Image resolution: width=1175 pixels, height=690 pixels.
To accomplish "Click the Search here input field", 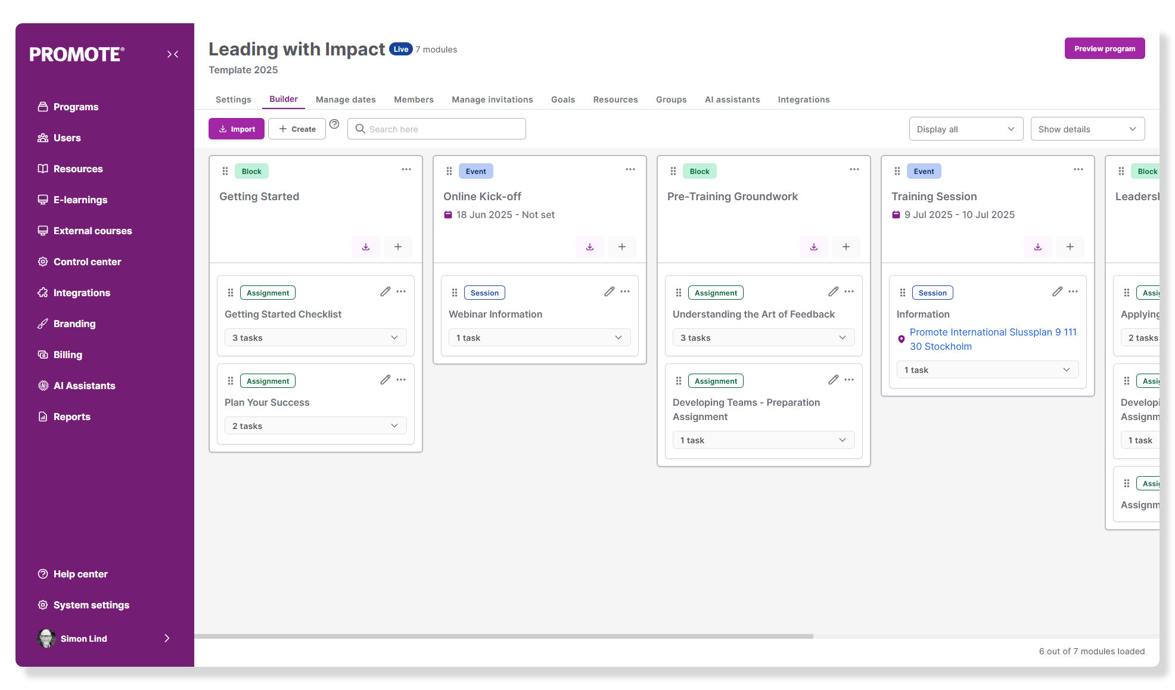I will (437, 129).
